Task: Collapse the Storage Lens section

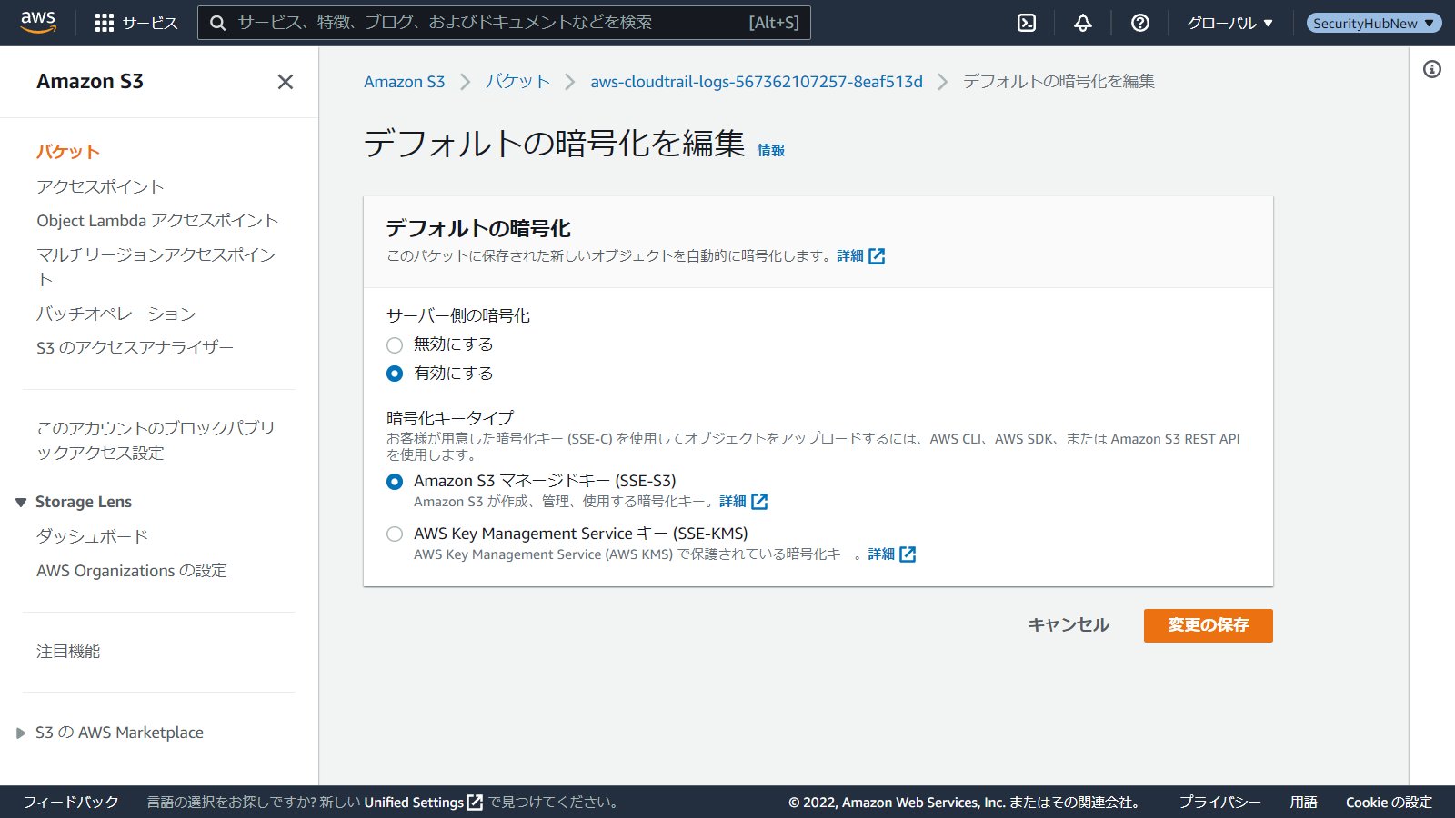Action: coord(21,503)
